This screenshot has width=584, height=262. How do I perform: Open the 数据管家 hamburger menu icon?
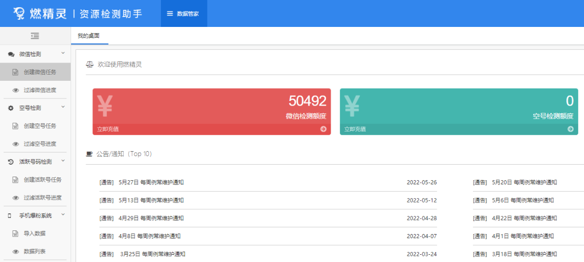tap(170, 14)
